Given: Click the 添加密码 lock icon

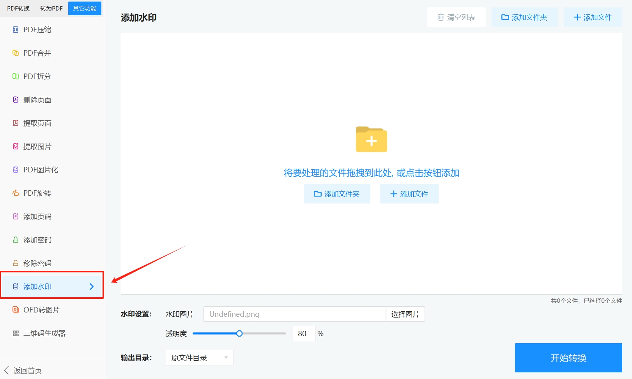Looking at the screenshot, I should tap(16, 240).
